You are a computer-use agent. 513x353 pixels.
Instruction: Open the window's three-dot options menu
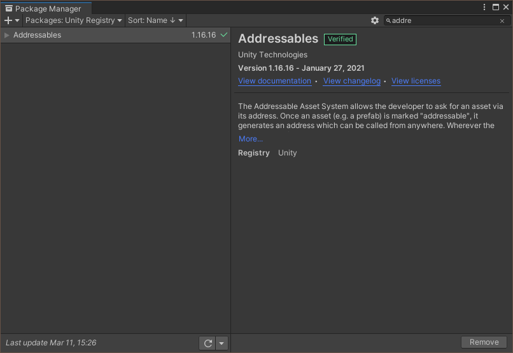[484, 7]
